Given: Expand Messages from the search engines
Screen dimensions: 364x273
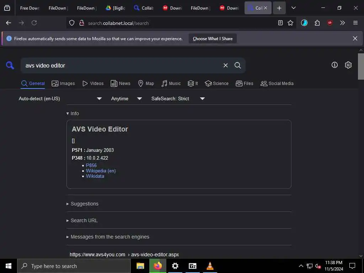Looking at the screenshot, I should pyautogui.click(x=108, y=237).
